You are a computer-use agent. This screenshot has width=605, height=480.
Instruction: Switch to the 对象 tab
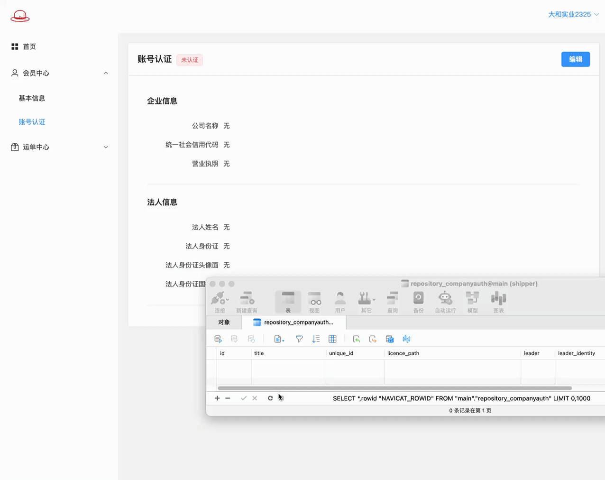224,323
